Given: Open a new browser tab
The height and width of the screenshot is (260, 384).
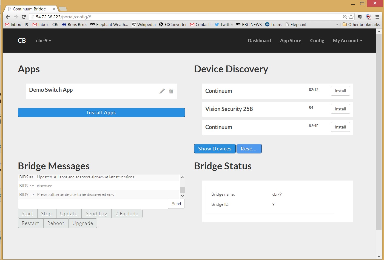Looking at the screenshot, I should click(x=63, y=9).
